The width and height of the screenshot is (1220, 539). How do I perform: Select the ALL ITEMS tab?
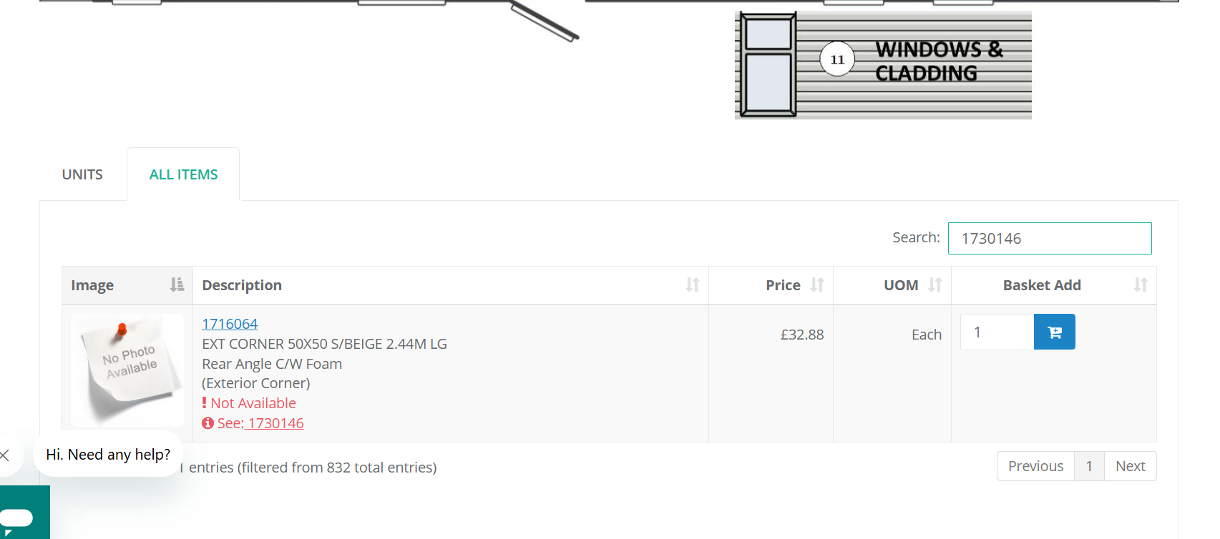pyautogui.click(x=183, y=174)
